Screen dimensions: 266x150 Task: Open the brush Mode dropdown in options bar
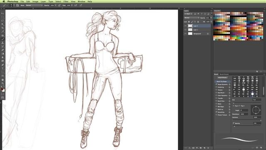(34, 5)
